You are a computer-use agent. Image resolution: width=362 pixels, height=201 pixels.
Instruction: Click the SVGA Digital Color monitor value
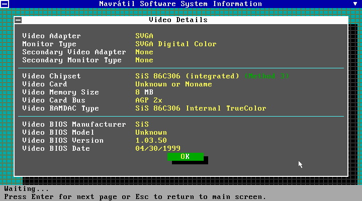(x=175, y=44)
